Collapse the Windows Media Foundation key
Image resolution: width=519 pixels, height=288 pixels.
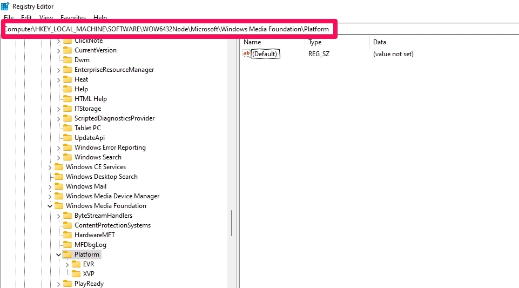coord(50,206)
